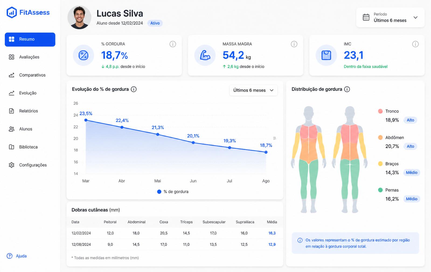The height and width of the screenshot is (272, 431).
Task: Click Abdômen Alto badge
Action: (x=410, y=146)
